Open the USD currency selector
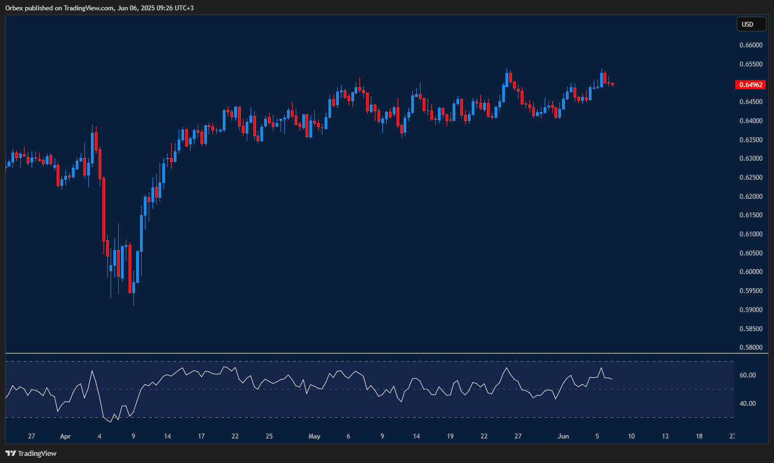774x463 pixels. 751,24
